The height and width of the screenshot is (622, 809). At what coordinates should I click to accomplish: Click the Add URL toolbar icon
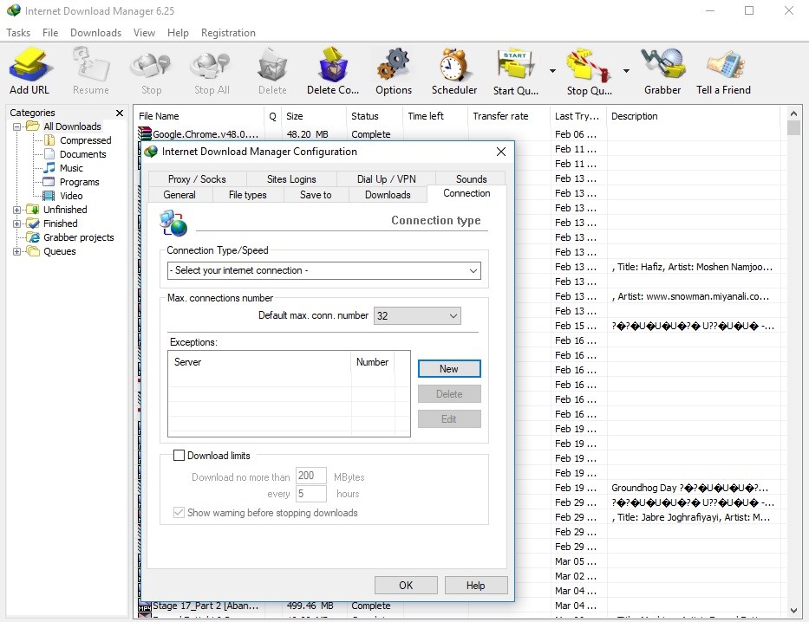[x=29, y=66]
